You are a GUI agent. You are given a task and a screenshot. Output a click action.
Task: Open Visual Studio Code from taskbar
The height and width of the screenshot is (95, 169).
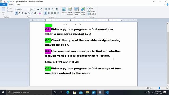[107, 92]
